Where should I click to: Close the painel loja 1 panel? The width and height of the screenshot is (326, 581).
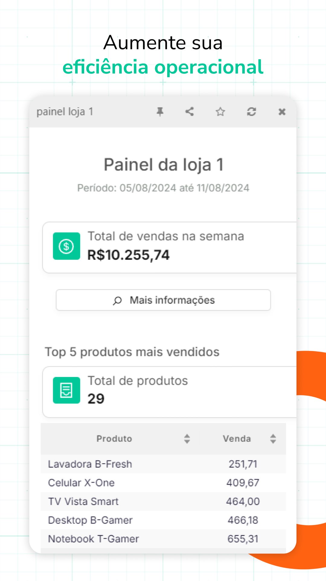pyautogui.click(x=282, y=112)
